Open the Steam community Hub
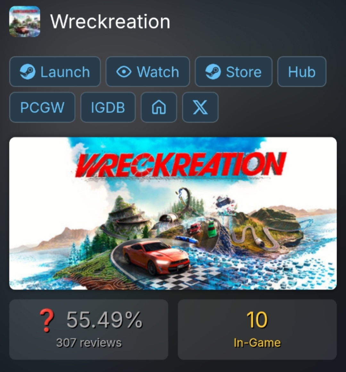The height and width of the screenshot is (372, 346). (302, 72)
